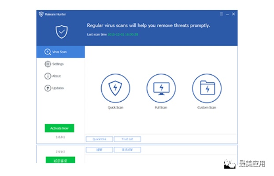Click the About info icon
Viewport: 274px width, 176px height.
point(48,76)
